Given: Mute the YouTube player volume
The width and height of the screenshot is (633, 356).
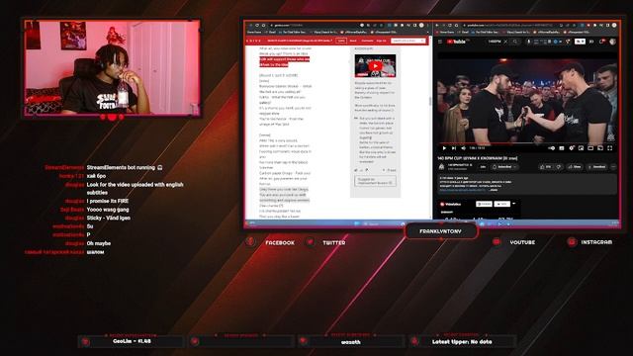Looking at the screenshot, I should pos(463,148).
